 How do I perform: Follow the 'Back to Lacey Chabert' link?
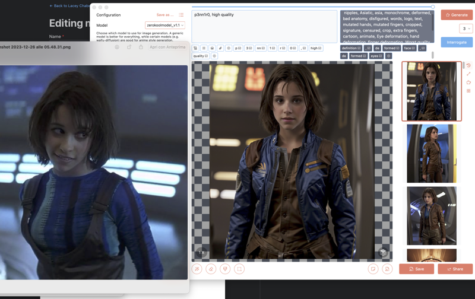click(69, 6)
